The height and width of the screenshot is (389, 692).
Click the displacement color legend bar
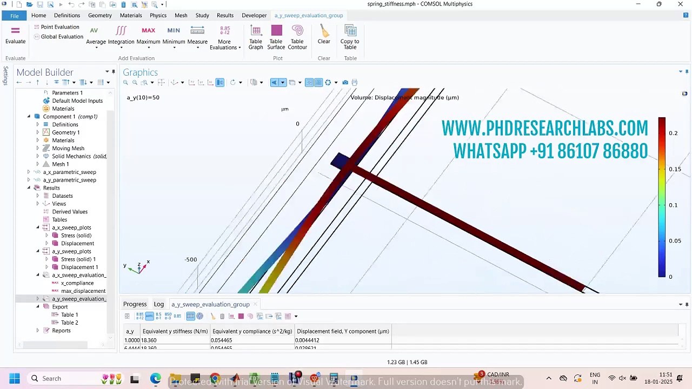[x=662, y=197]
